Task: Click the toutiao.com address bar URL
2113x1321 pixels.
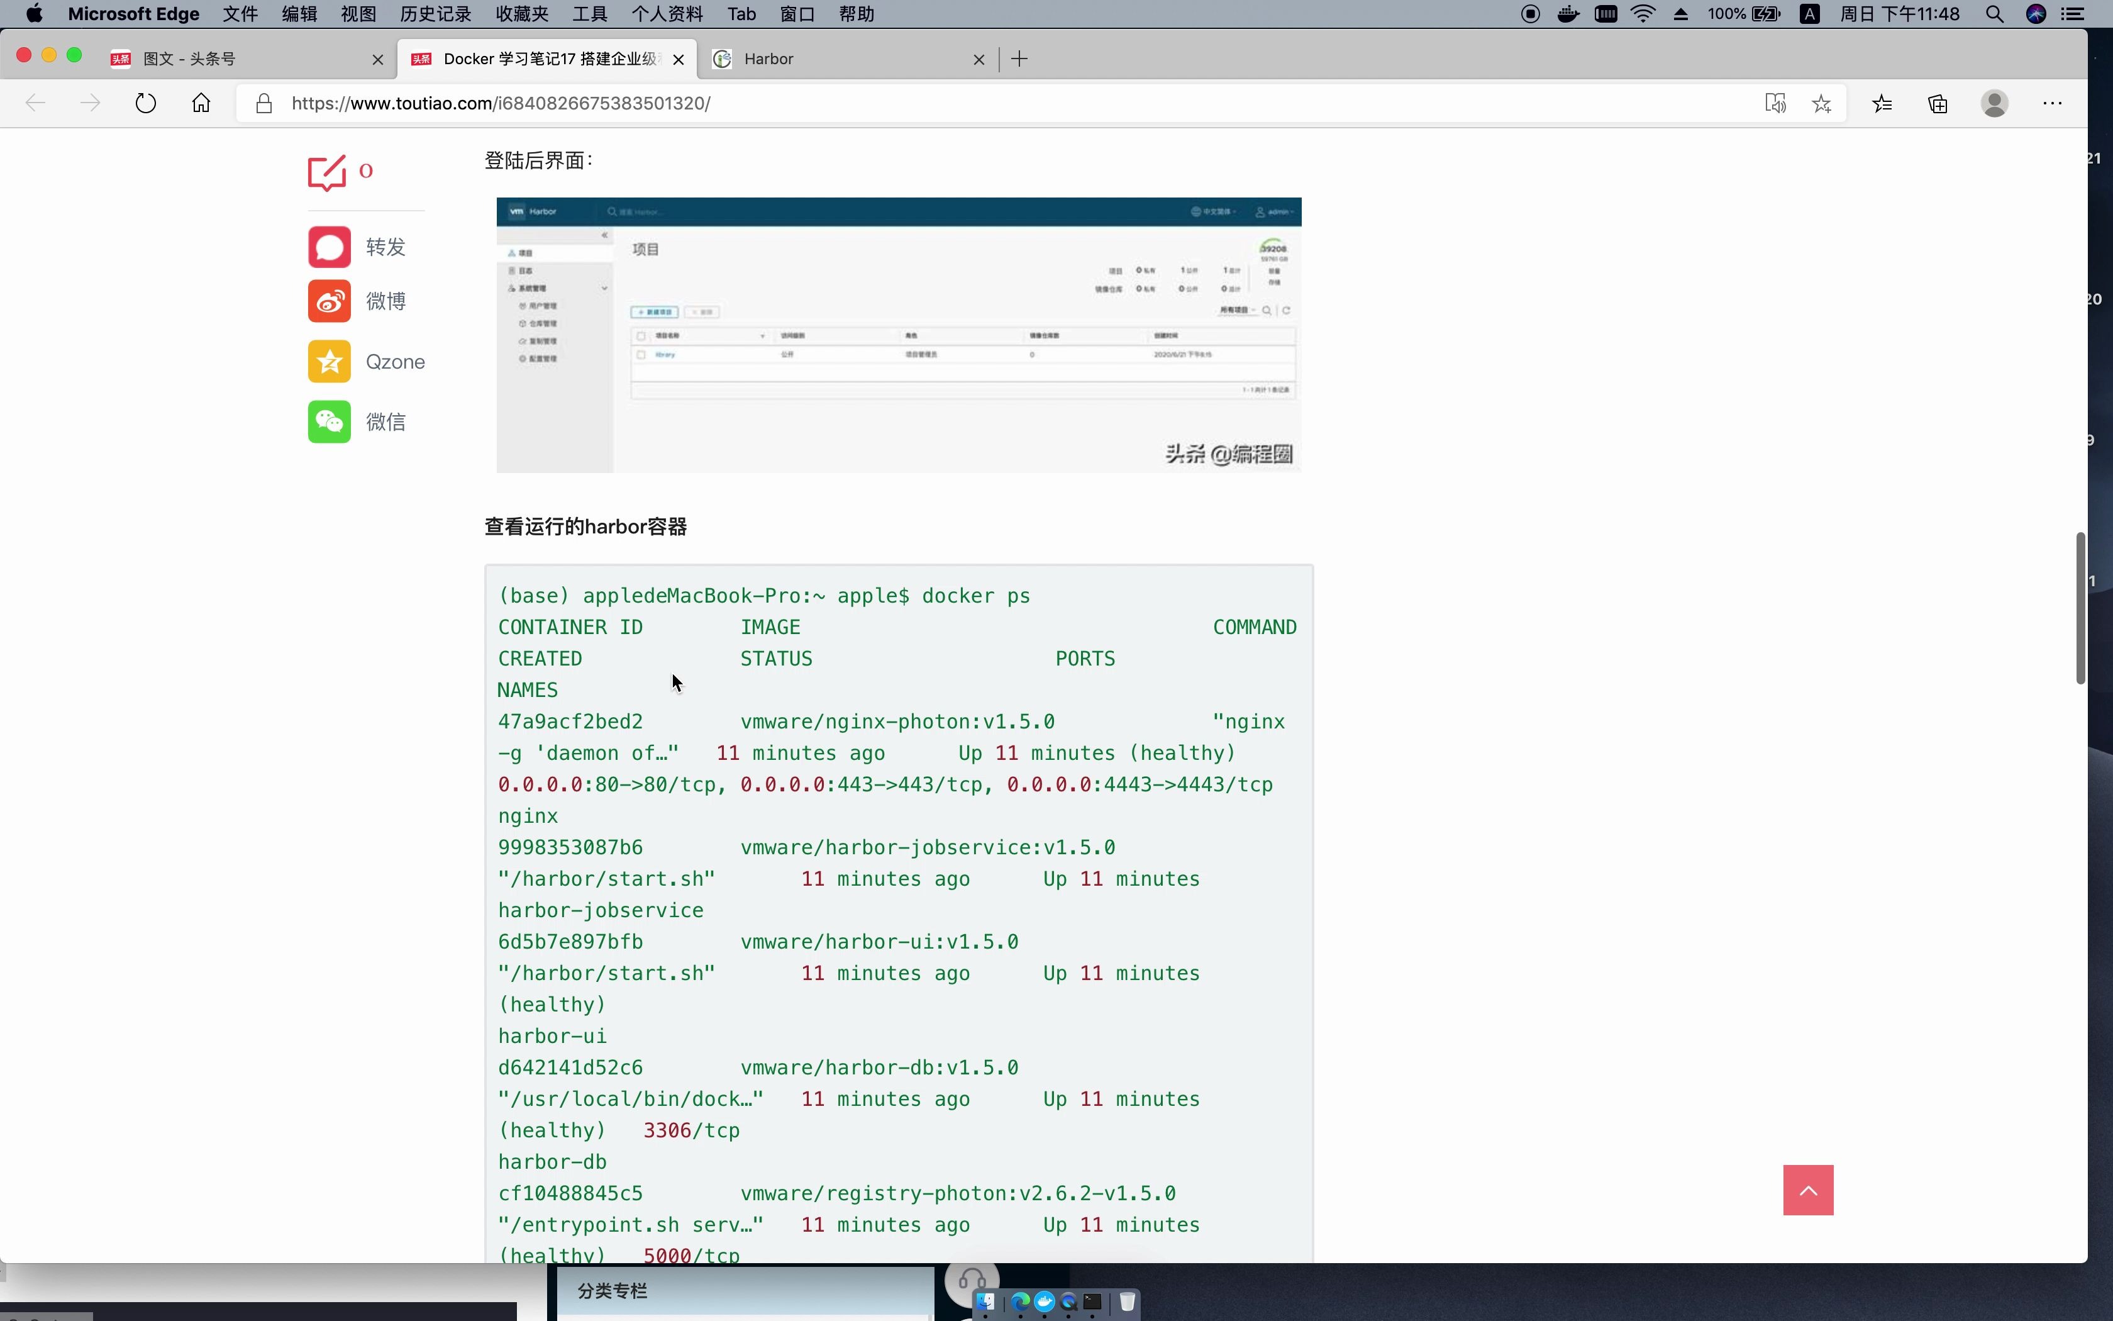Action: pyautogui.click(x=501, y=103)
